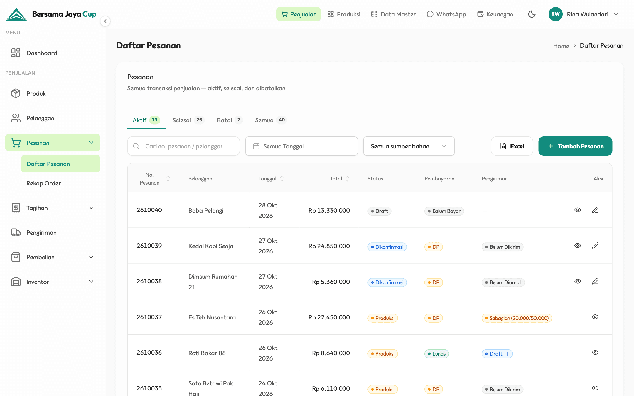Sort the table by No. Pesanan
Image resolution: width=634 pixels, height=396 pixels.
pyautogui.click(x=168, y=179)
